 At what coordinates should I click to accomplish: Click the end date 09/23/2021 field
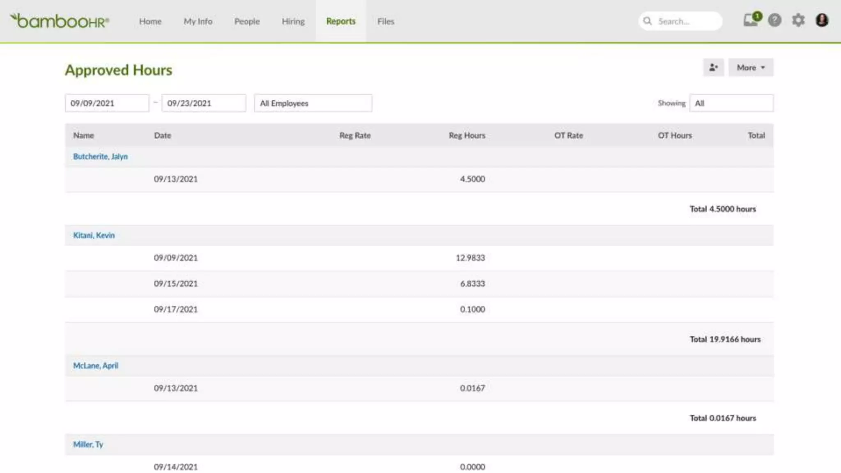[x=204, y=103]
